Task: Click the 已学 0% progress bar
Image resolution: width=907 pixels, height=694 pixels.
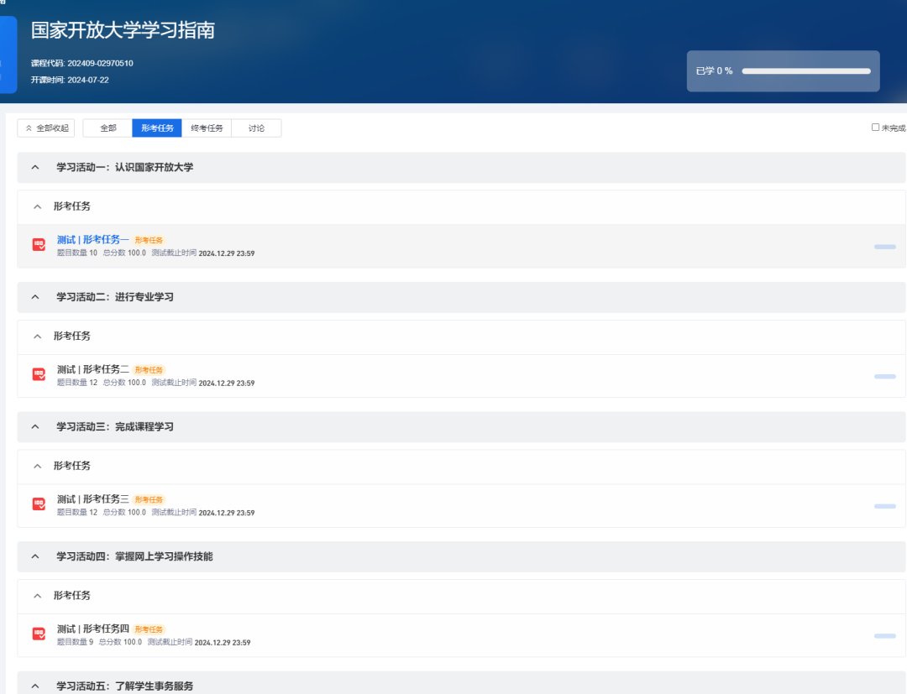Action: (806, 71)
